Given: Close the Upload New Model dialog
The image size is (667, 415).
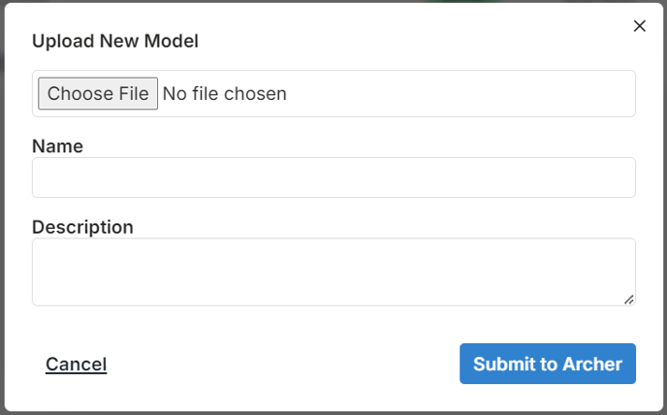Looking at the screenshot, I should point(639,26).
